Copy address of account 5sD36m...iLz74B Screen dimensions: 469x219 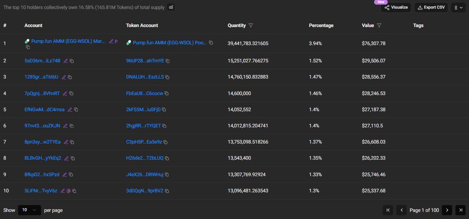72,61
